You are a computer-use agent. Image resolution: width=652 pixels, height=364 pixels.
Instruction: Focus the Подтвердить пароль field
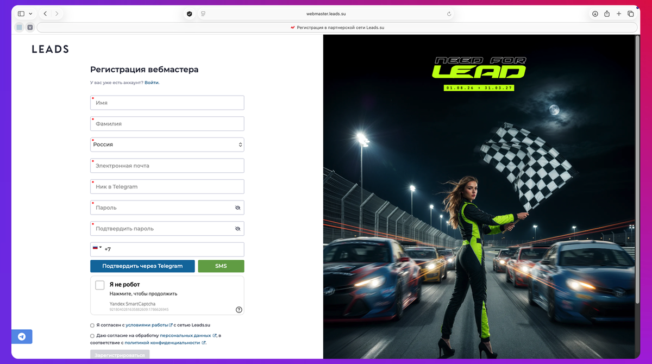[x=167, y=229]
